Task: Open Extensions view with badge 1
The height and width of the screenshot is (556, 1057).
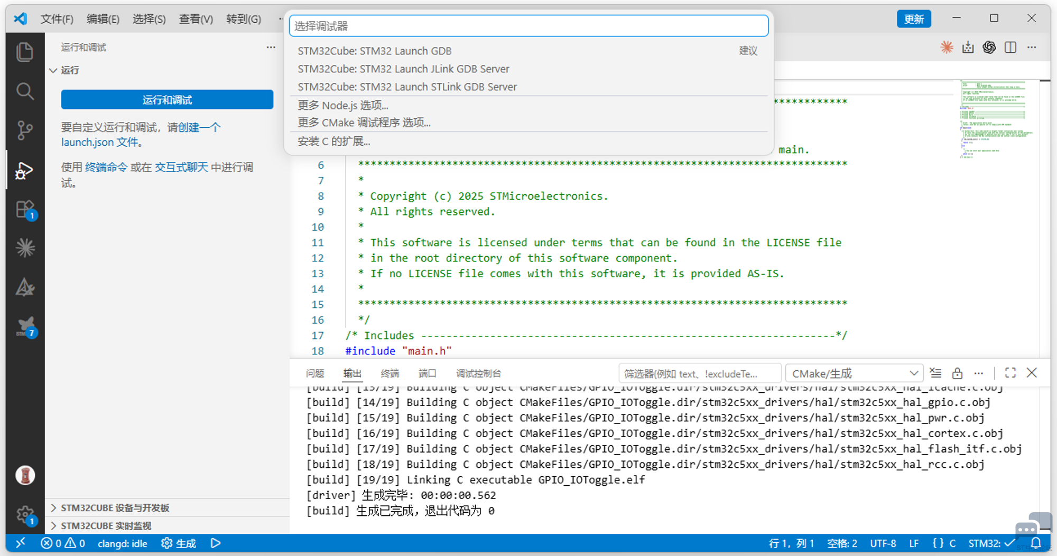Action: pyautogui.click(x=25, y=210)
